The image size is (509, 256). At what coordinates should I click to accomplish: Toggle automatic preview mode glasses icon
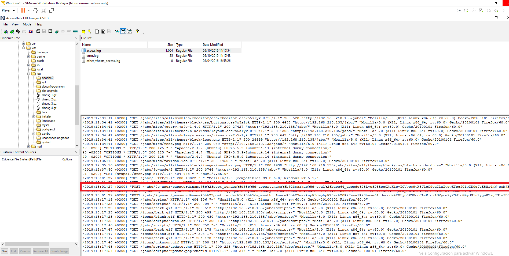pos(117,32)
